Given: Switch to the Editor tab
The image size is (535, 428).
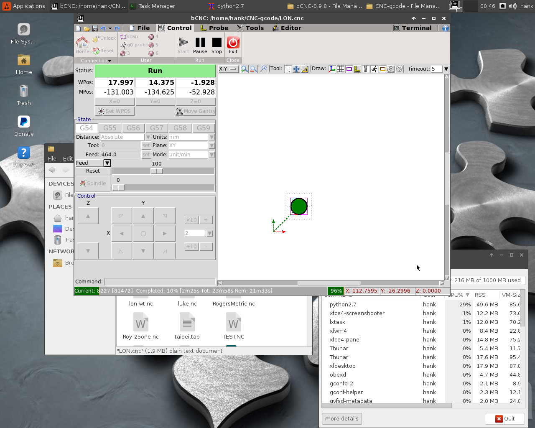Looking at the screenshot, I should point(287,28).
